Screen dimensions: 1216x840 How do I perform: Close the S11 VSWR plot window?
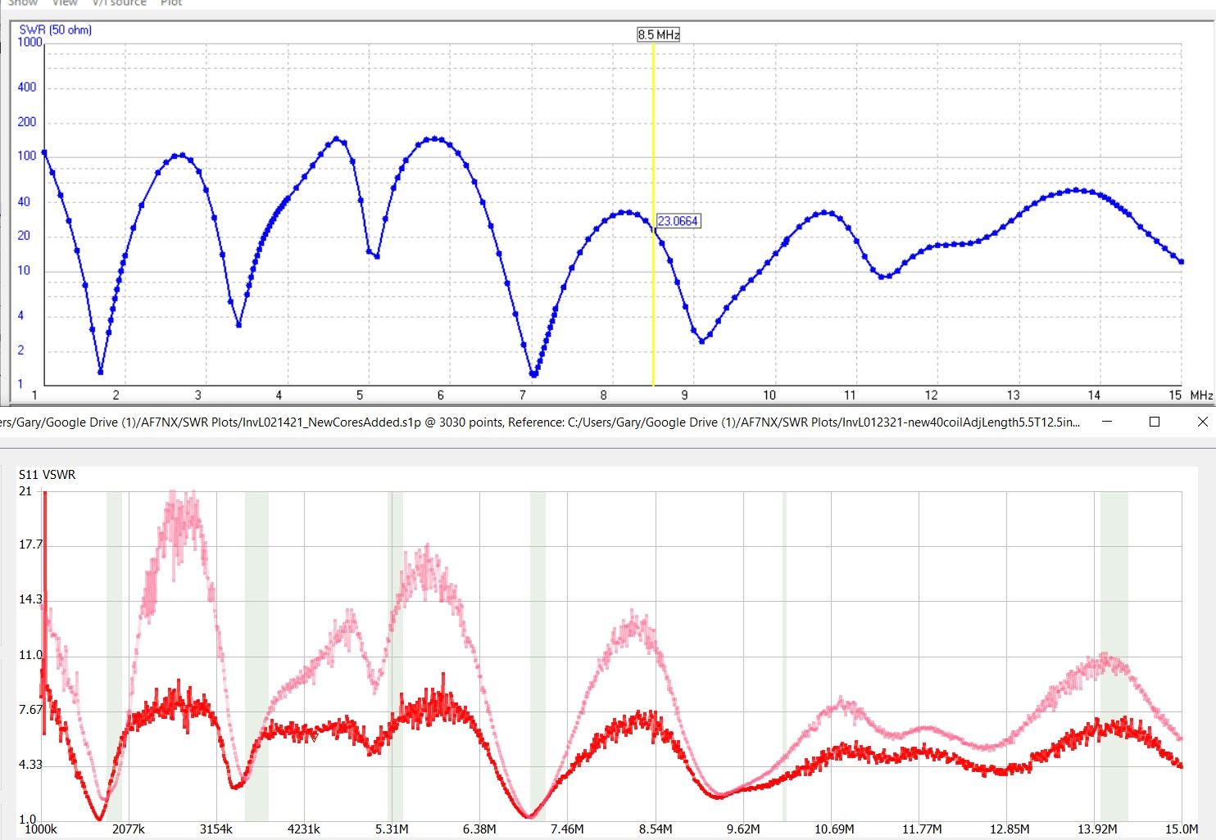(1202, 422)
